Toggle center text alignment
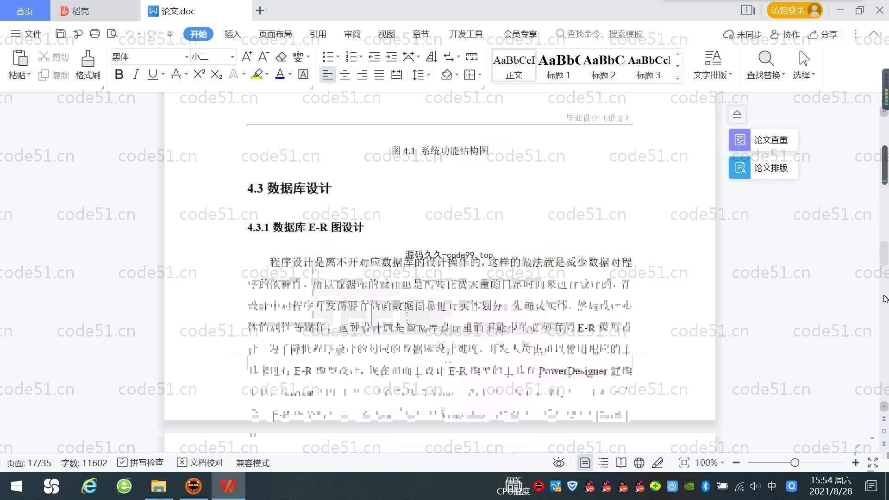Viewport: 889px width, 500px height. pyautogui.click(x=345, y=75)
